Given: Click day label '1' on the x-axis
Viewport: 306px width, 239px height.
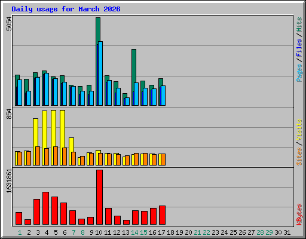Looking at the screenshot, I should pos(20,232).
